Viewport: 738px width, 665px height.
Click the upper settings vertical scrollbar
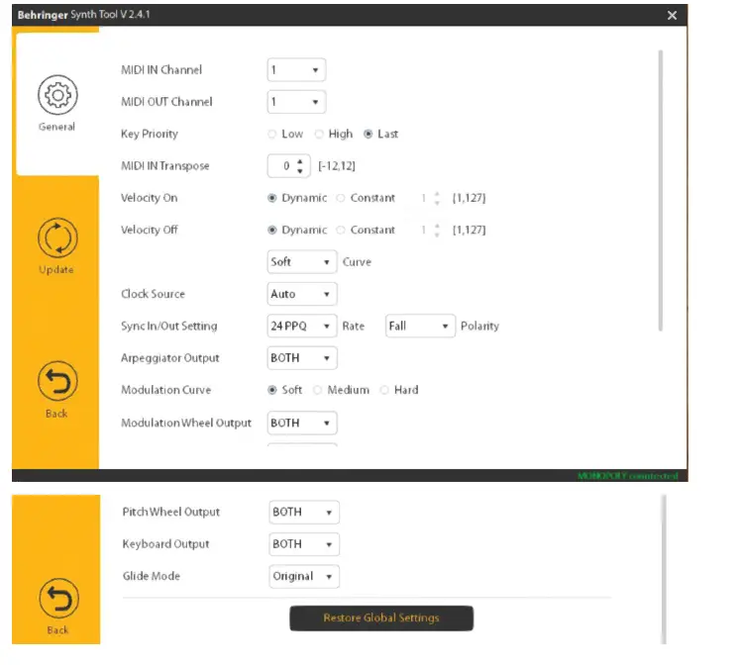[661, 190]
